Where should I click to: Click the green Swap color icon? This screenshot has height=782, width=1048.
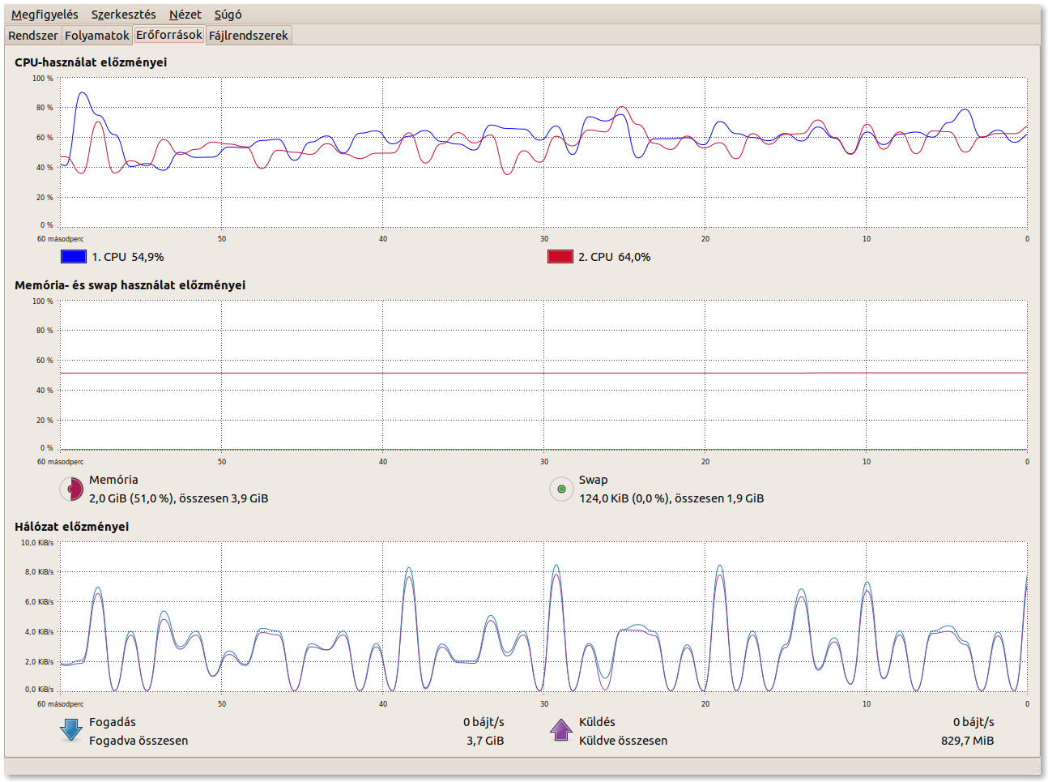(x=561, y=489)
